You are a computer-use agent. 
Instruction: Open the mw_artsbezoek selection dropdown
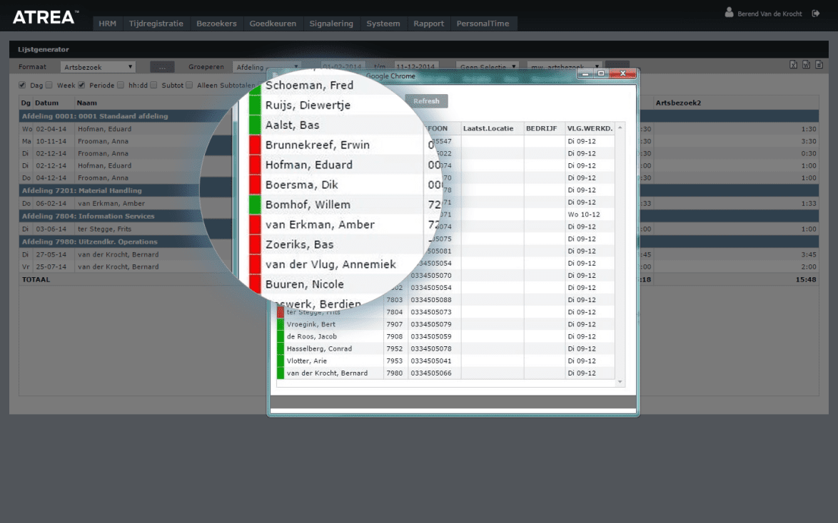[564, 64]
